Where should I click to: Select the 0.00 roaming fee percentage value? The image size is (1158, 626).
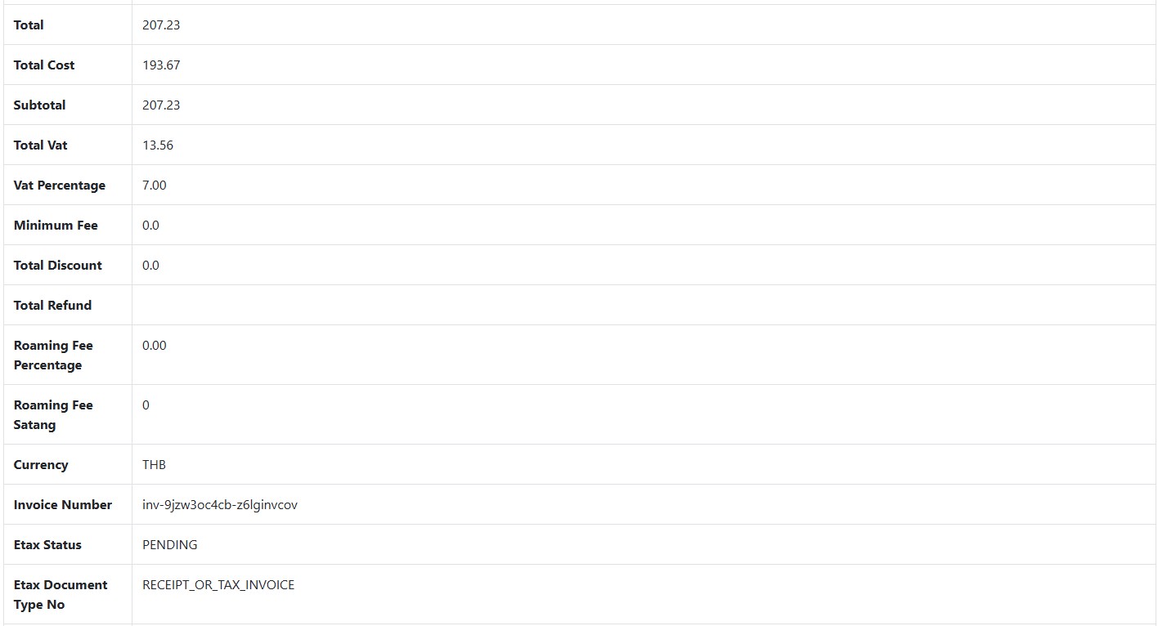coord(154,346)
